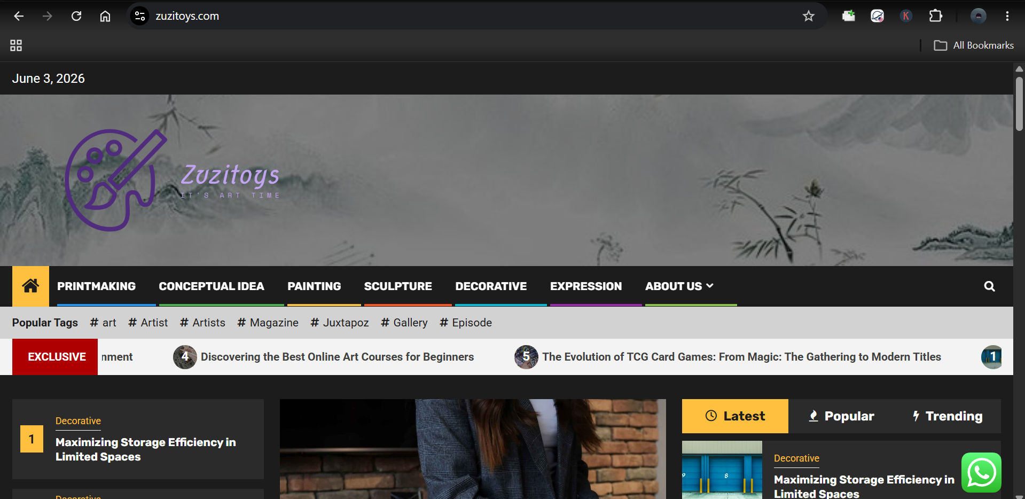Viewport: 1025px width, 499px height.
Task: Open the browser extensions puzzle icon
Action: click(935, 16)
